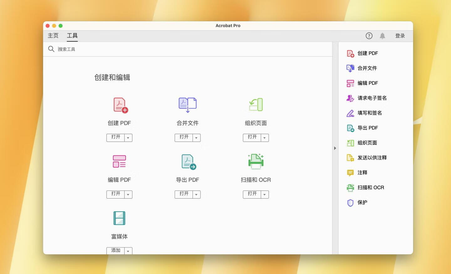The image size is (451, 274).
Task: Open the 请求电子签名 sidebar entry
Action: (350, 98)
